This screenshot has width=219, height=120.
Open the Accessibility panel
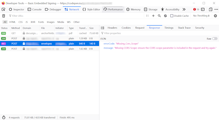(170, 9)
